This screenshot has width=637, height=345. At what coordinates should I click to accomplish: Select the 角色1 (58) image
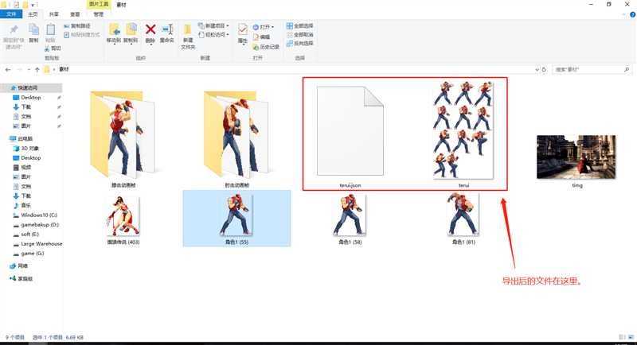(x=350, y=219)
